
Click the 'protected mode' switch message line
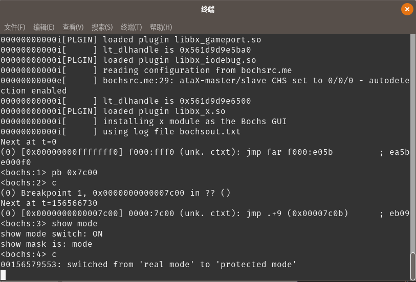[148, 265]
